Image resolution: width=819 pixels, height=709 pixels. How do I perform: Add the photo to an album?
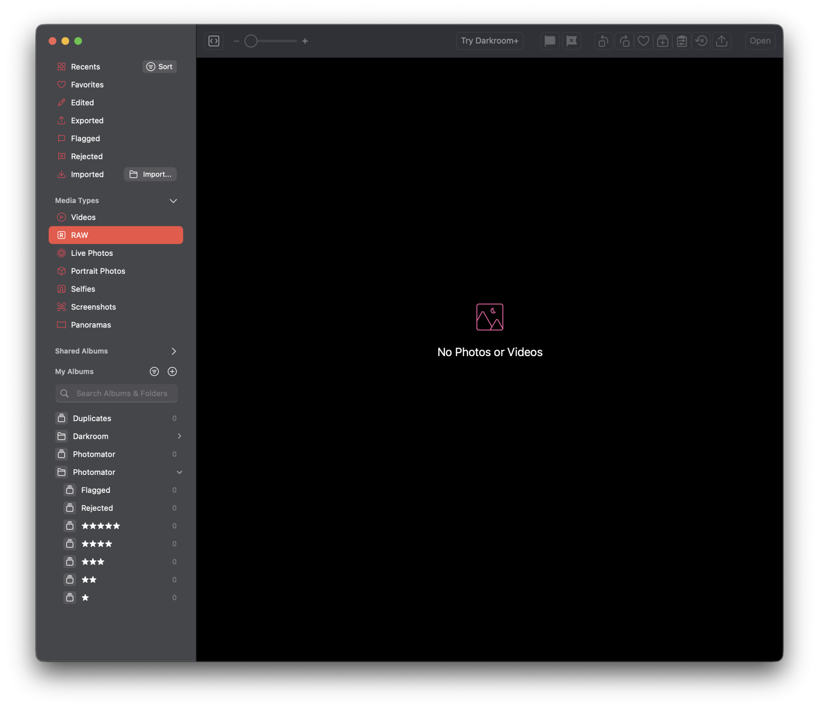tap(663, 41)
